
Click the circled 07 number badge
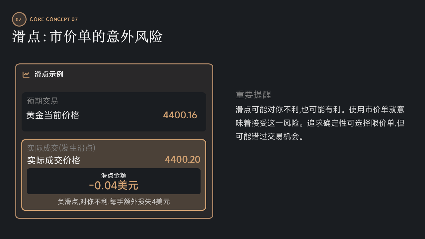tap(19, 19)
